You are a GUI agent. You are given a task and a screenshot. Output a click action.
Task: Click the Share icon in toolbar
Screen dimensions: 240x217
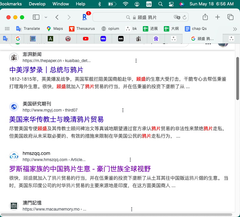205,17
